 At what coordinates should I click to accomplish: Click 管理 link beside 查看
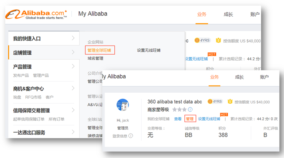(x=190, y=119)
